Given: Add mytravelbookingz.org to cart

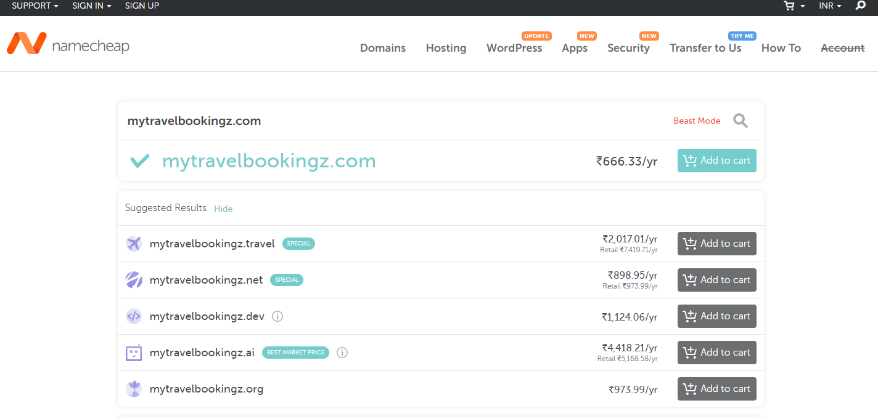Looking at the screenshot, I should click(717, 389).
